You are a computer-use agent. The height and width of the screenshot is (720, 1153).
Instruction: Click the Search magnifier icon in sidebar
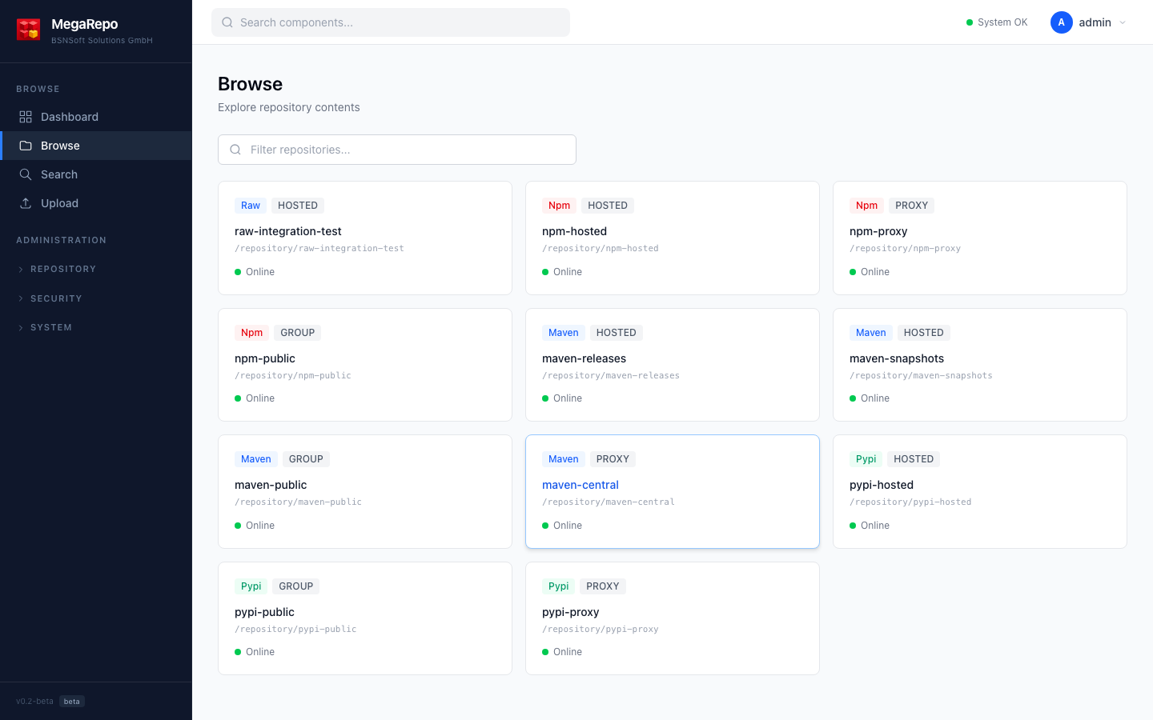[x=26, y=174]
